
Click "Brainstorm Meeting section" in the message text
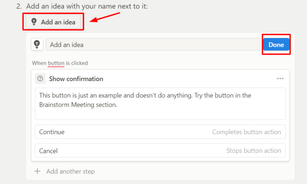pos(77,105)
